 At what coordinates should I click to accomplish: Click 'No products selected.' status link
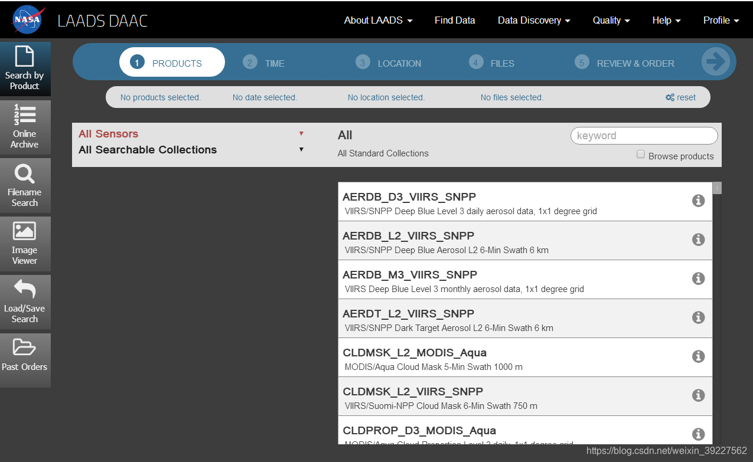point(161,97)
